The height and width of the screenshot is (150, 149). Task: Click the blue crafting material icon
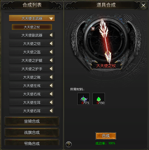(83, 99)
